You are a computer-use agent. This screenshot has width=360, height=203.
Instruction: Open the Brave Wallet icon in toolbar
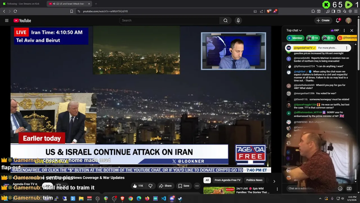click(x=339, y=11)
